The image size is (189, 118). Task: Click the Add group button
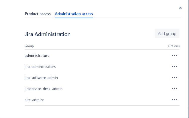click(167, 34)
